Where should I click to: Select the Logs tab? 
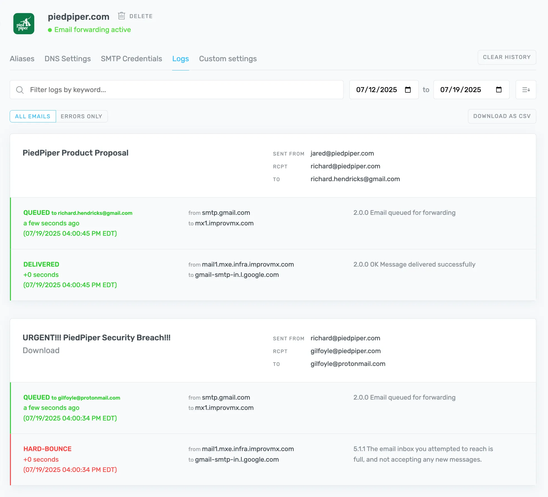[x=181, y=59]
